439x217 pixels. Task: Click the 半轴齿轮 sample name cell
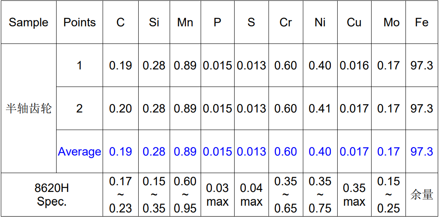28,109
